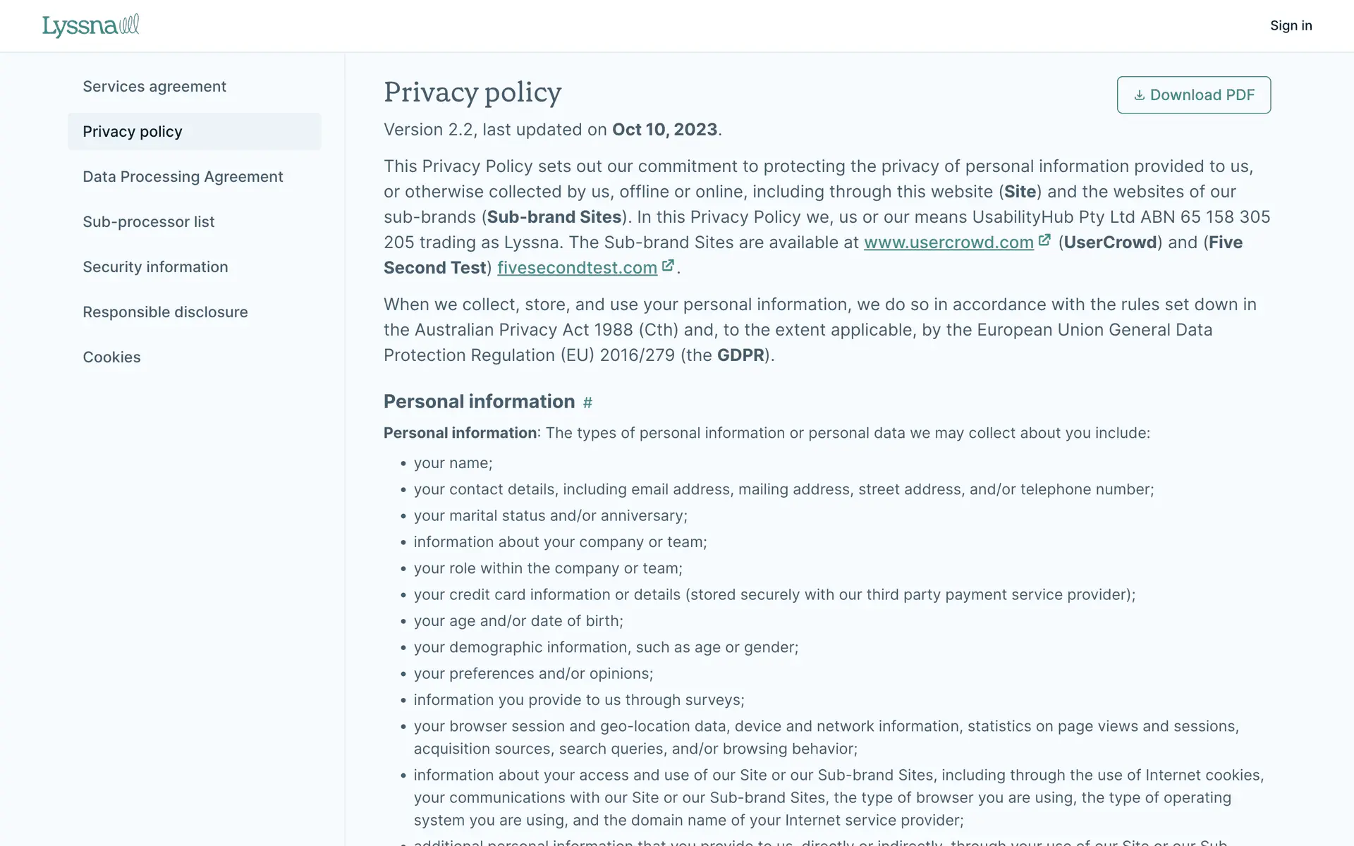Click the external-link icon after www.usercrowd.com
The height and width of the screenshot is (846, 1354).
pos(1044,240)
